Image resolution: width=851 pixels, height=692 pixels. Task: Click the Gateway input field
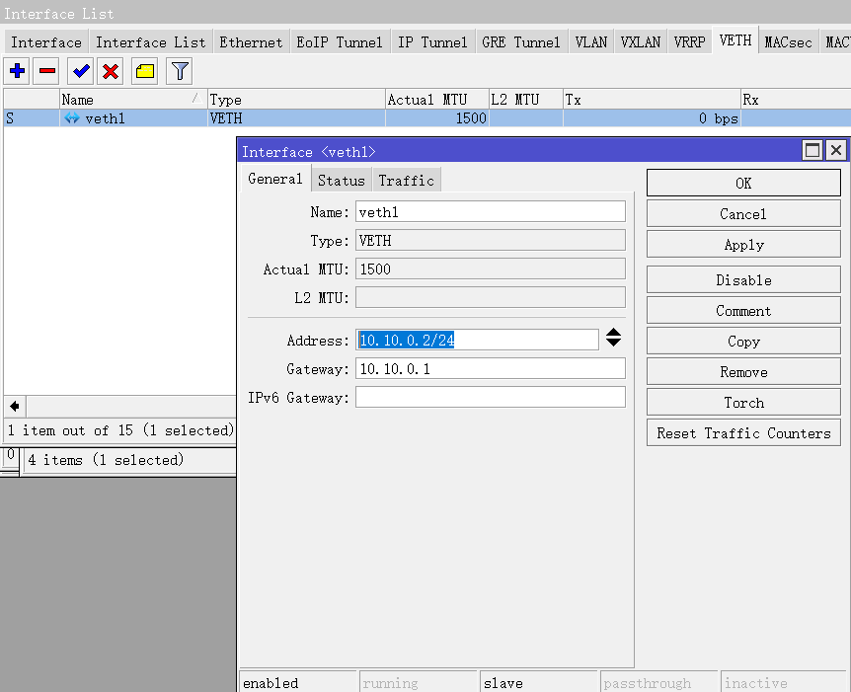(x=490, y=368)
